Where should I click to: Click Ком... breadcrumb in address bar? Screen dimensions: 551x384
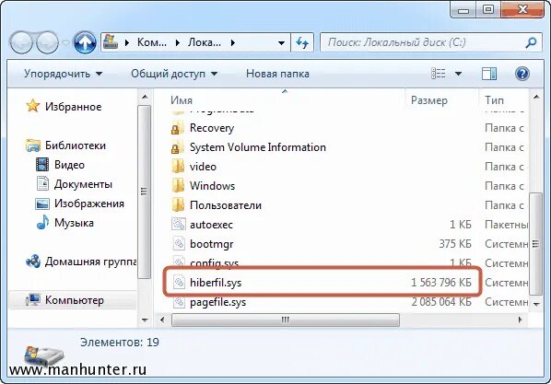[x=151, y=42]
